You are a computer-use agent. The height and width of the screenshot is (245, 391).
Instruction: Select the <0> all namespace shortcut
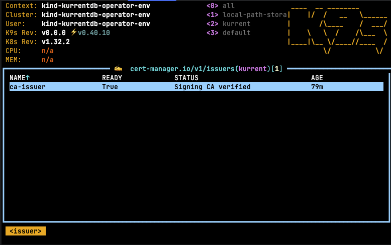click(x=221, y=6)
